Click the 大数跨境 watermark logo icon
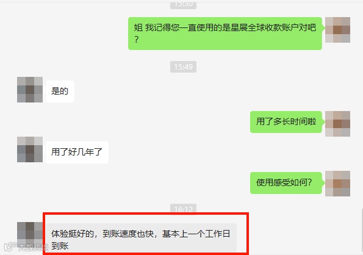Viewport: 363px width, 255px height. point(10,247)
